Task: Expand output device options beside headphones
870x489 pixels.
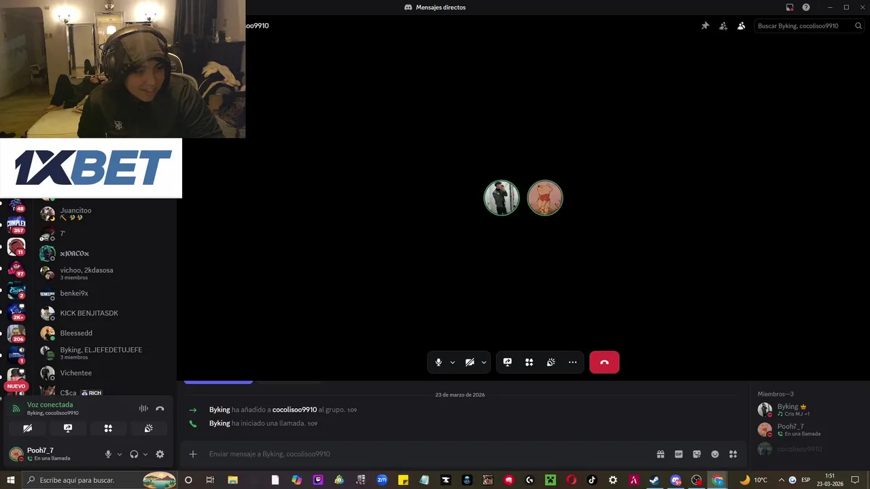Action: pyautogui.click(x=145, y=454)
